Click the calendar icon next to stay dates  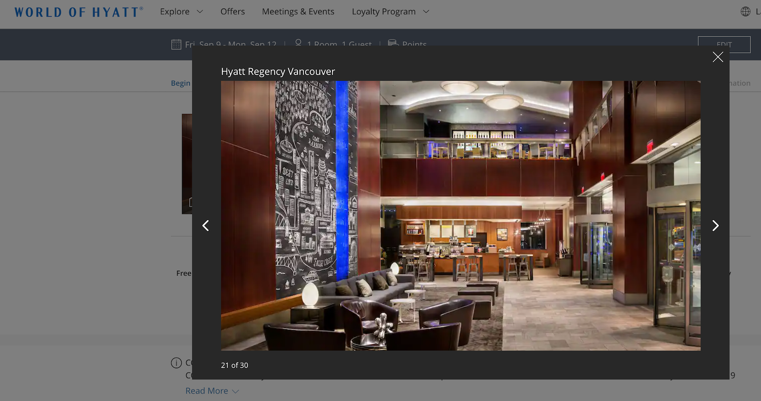coord(176,44)
